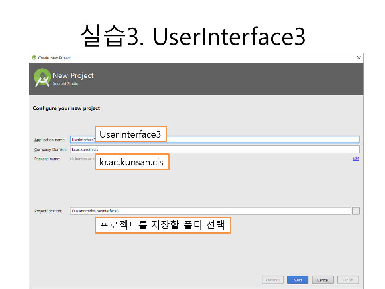Image resolution: width=385 pixels, height=289 pixels.
Task: Click the Edit link beside Package name
Action: pyautogui.click(x=356, y=159)
